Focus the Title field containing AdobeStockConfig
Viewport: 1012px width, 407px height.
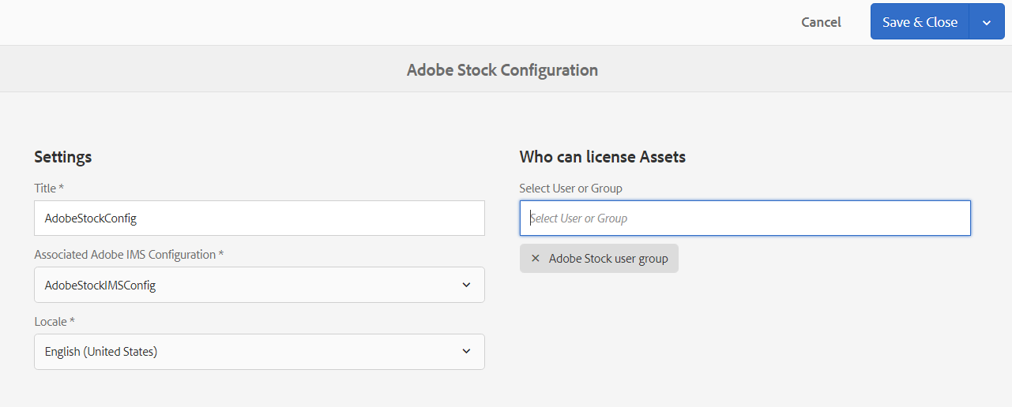pos(259,218)
